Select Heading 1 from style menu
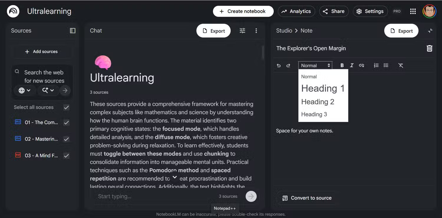Image resolution: width=442 pixels, height=218 pixels. click(323, 88)
